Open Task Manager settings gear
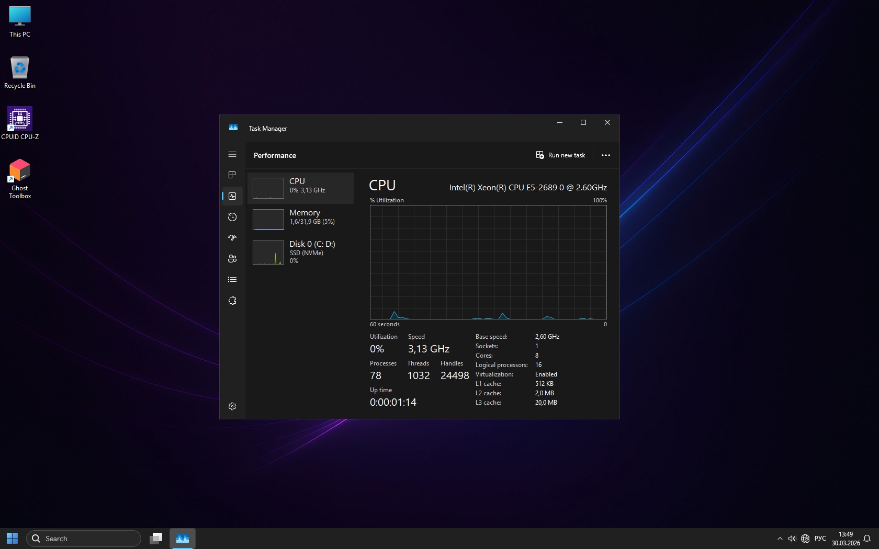 [232, 406]
